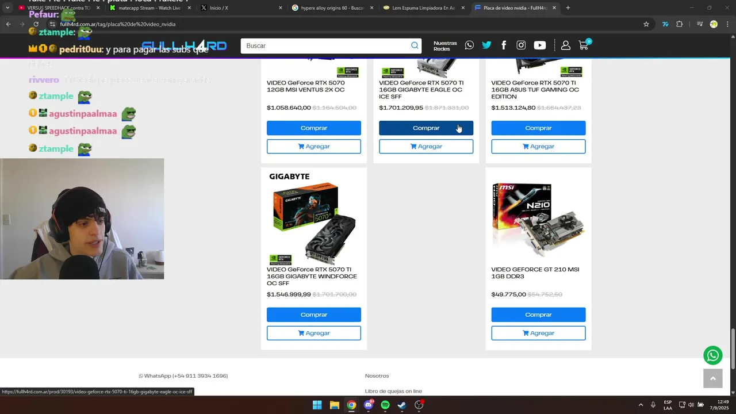The width and height of the screenshot is (736, 414).
Task: Switch to the hyperx alloy origins 60 tab
Action: 332,8
